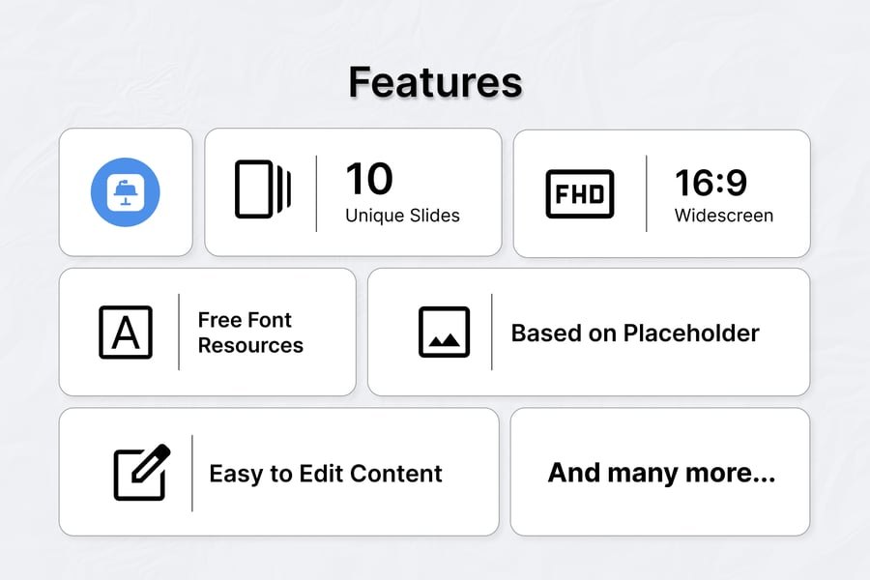Viewport: 870px width, 580px height.
Task: Select the Widescreen label
Action: pos(724,216)
